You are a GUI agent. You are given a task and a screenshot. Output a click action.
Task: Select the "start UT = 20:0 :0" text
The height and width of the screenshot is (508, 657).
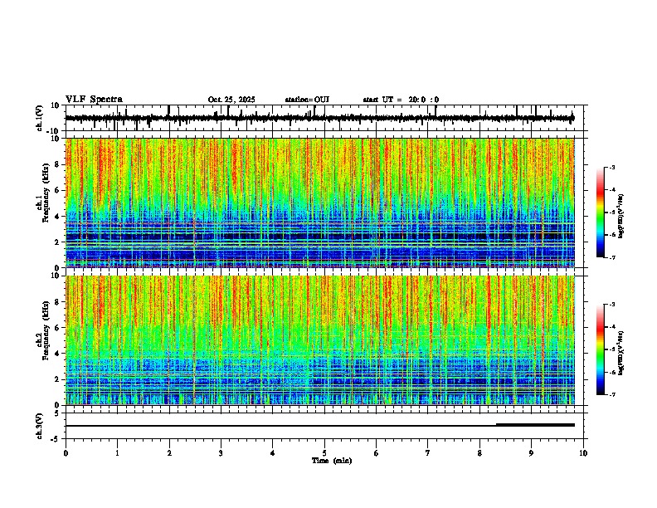pyautogui.click(x=401, y=100)
